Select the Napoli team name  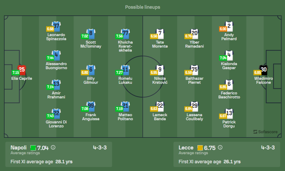point(19,148)
